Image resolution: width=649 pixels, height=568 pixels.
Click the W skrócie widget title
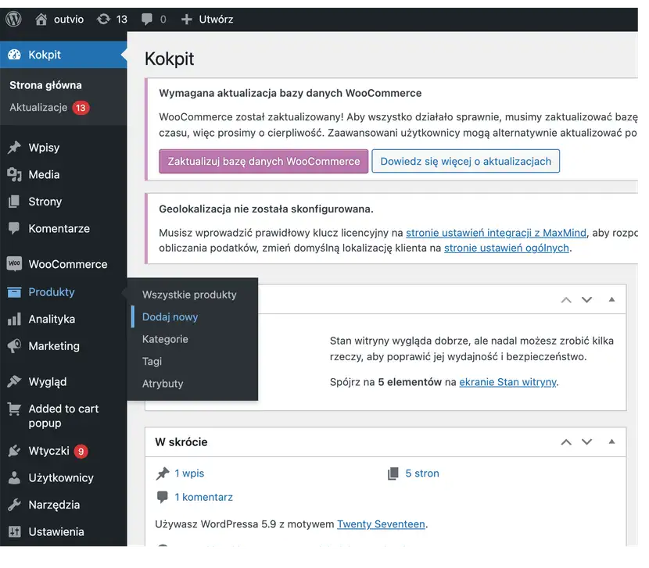pyautogui.click(x=181, y=442)
